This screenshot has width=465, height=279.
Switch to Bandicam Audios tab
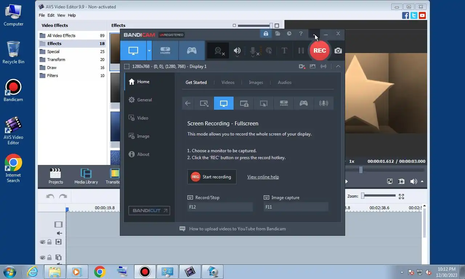point(284,82)
